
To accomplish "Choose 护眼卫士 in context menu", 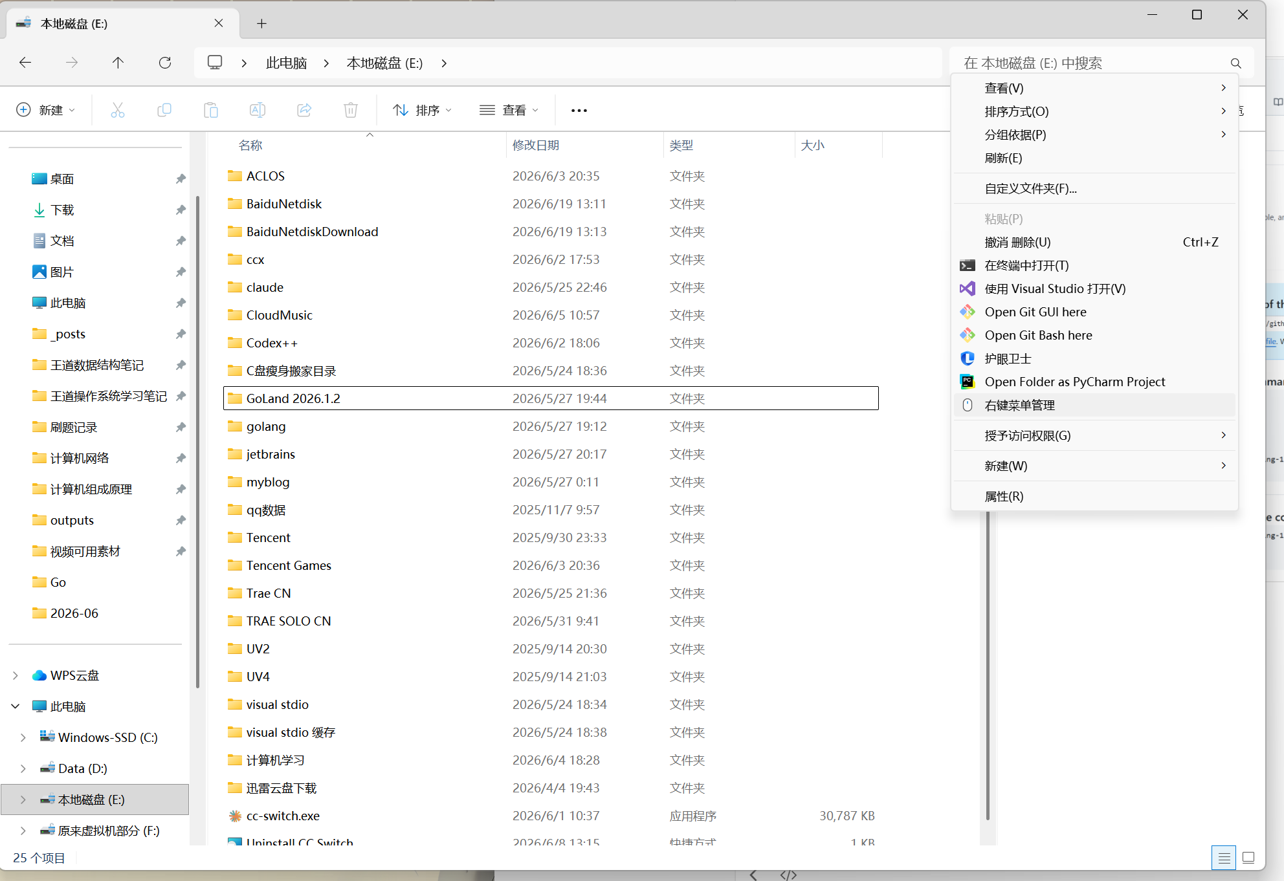I will point(1094,358).
